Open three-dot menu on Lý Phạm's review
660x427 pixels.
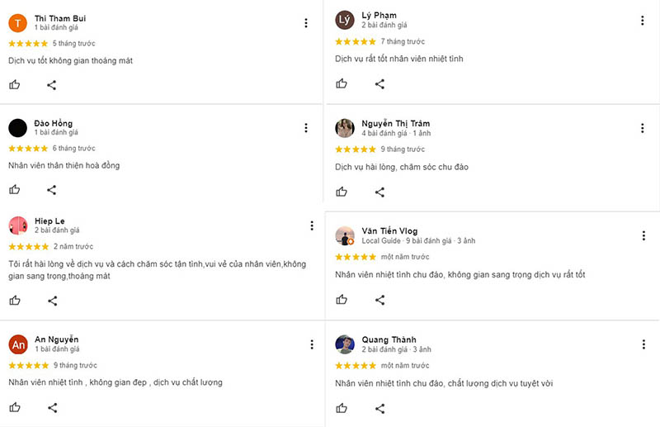643,21
